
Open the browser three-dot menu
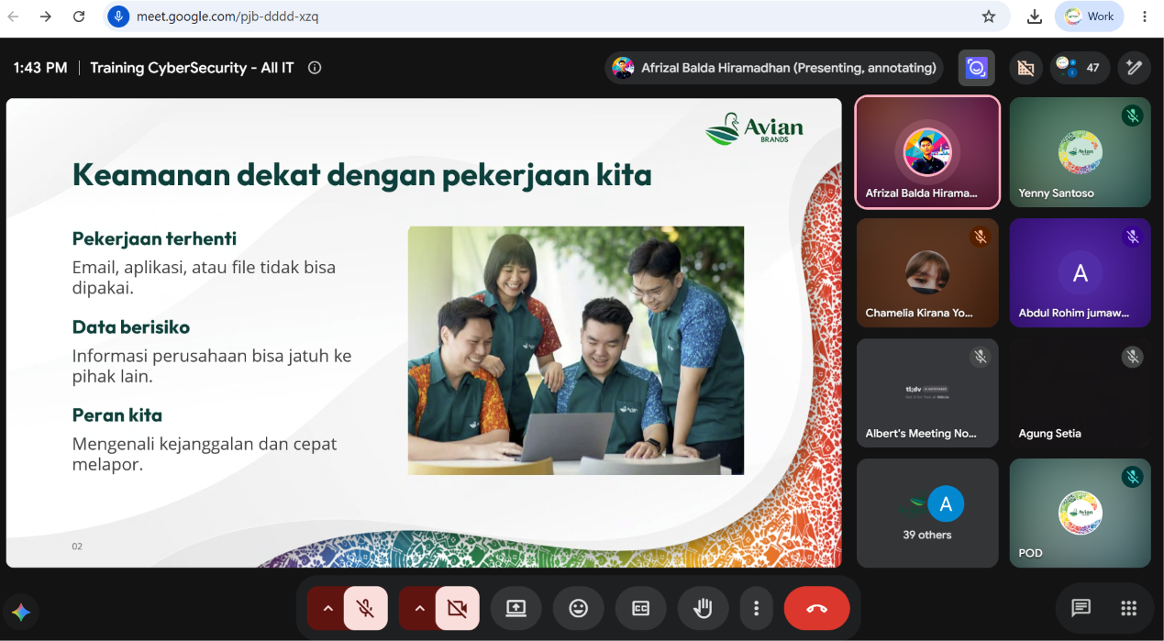point(1145,17)
